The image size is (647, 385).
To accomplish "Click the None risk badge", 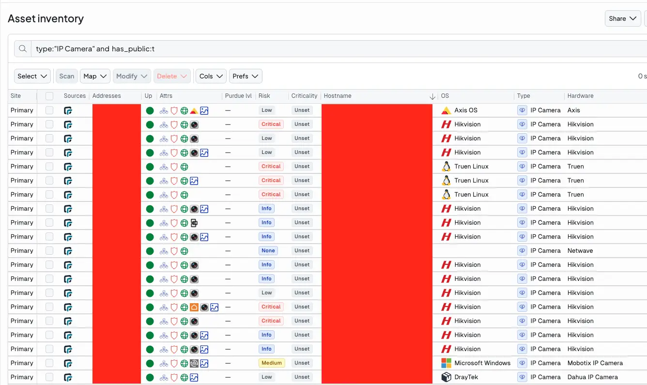I will tap(268, 251).
